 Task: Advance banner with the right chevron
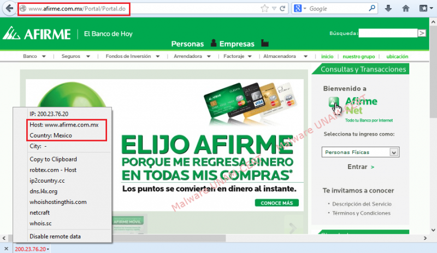coord(293,228)
